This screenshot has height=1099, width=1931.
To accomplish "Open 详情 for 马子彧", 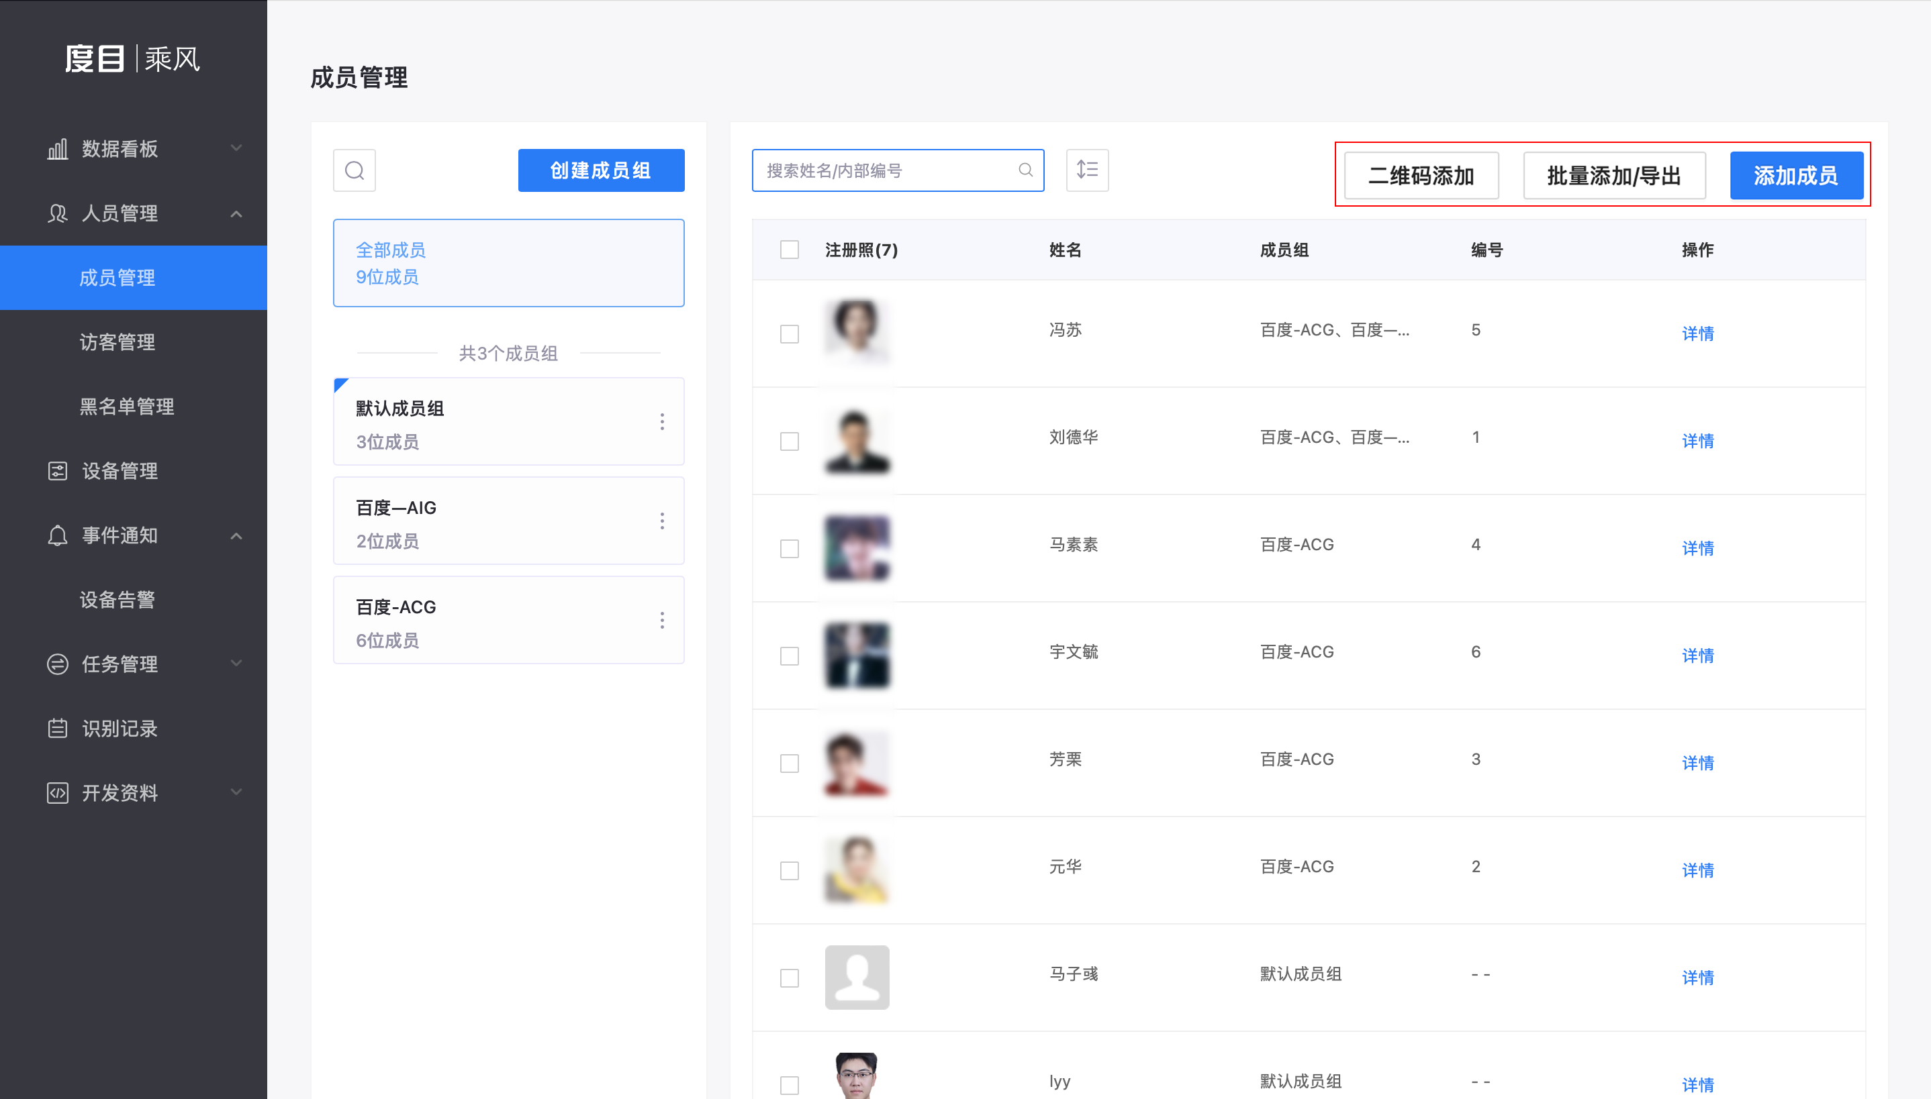I will (1697, 978).
